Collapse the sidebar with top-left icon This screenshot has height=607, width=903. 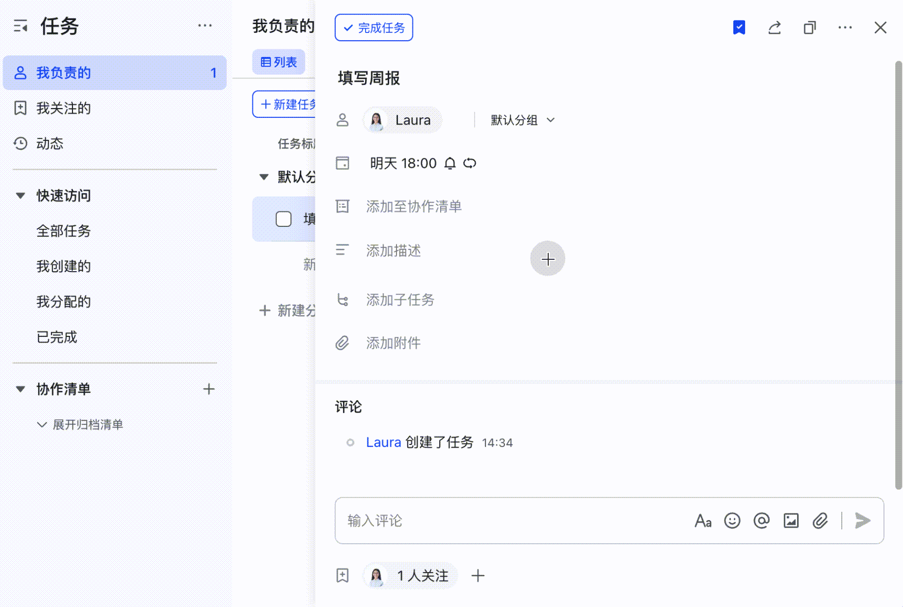point(21,26)
